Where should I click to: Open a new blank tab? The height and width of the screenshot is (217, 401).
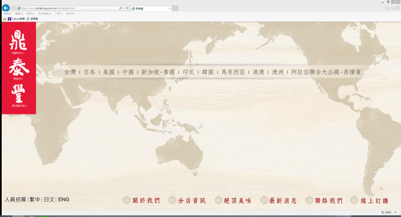pos(175,8)
